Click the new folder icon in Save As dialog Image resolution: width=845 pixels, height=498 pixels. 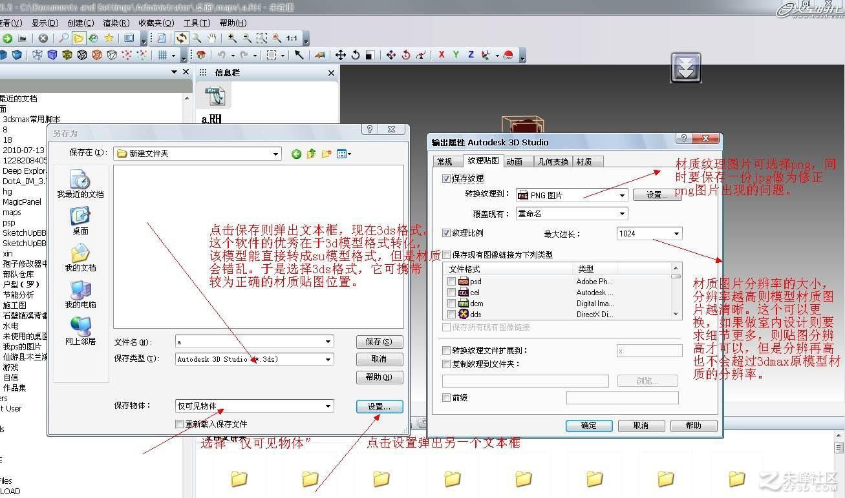tap(326, 154)
